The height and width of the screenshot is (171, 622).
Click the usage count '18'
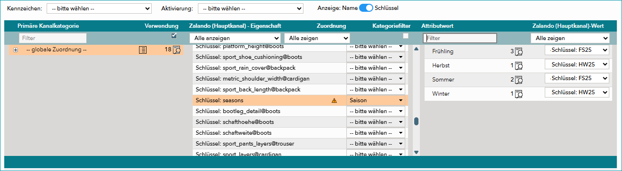pos(168,49)
